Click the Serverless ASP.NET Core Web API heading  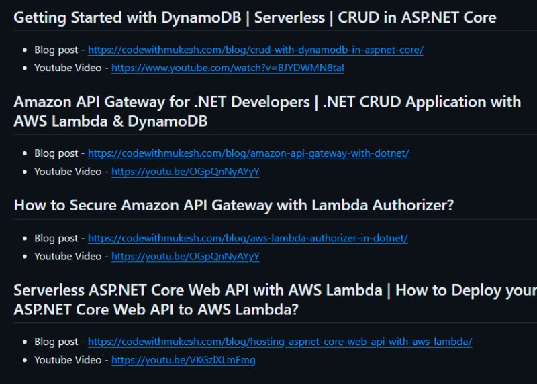pos(275,300)
